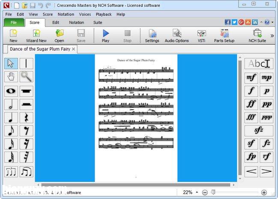Switch to the Suite ribbon tab
278x199 pixels.
pos(98,23)
